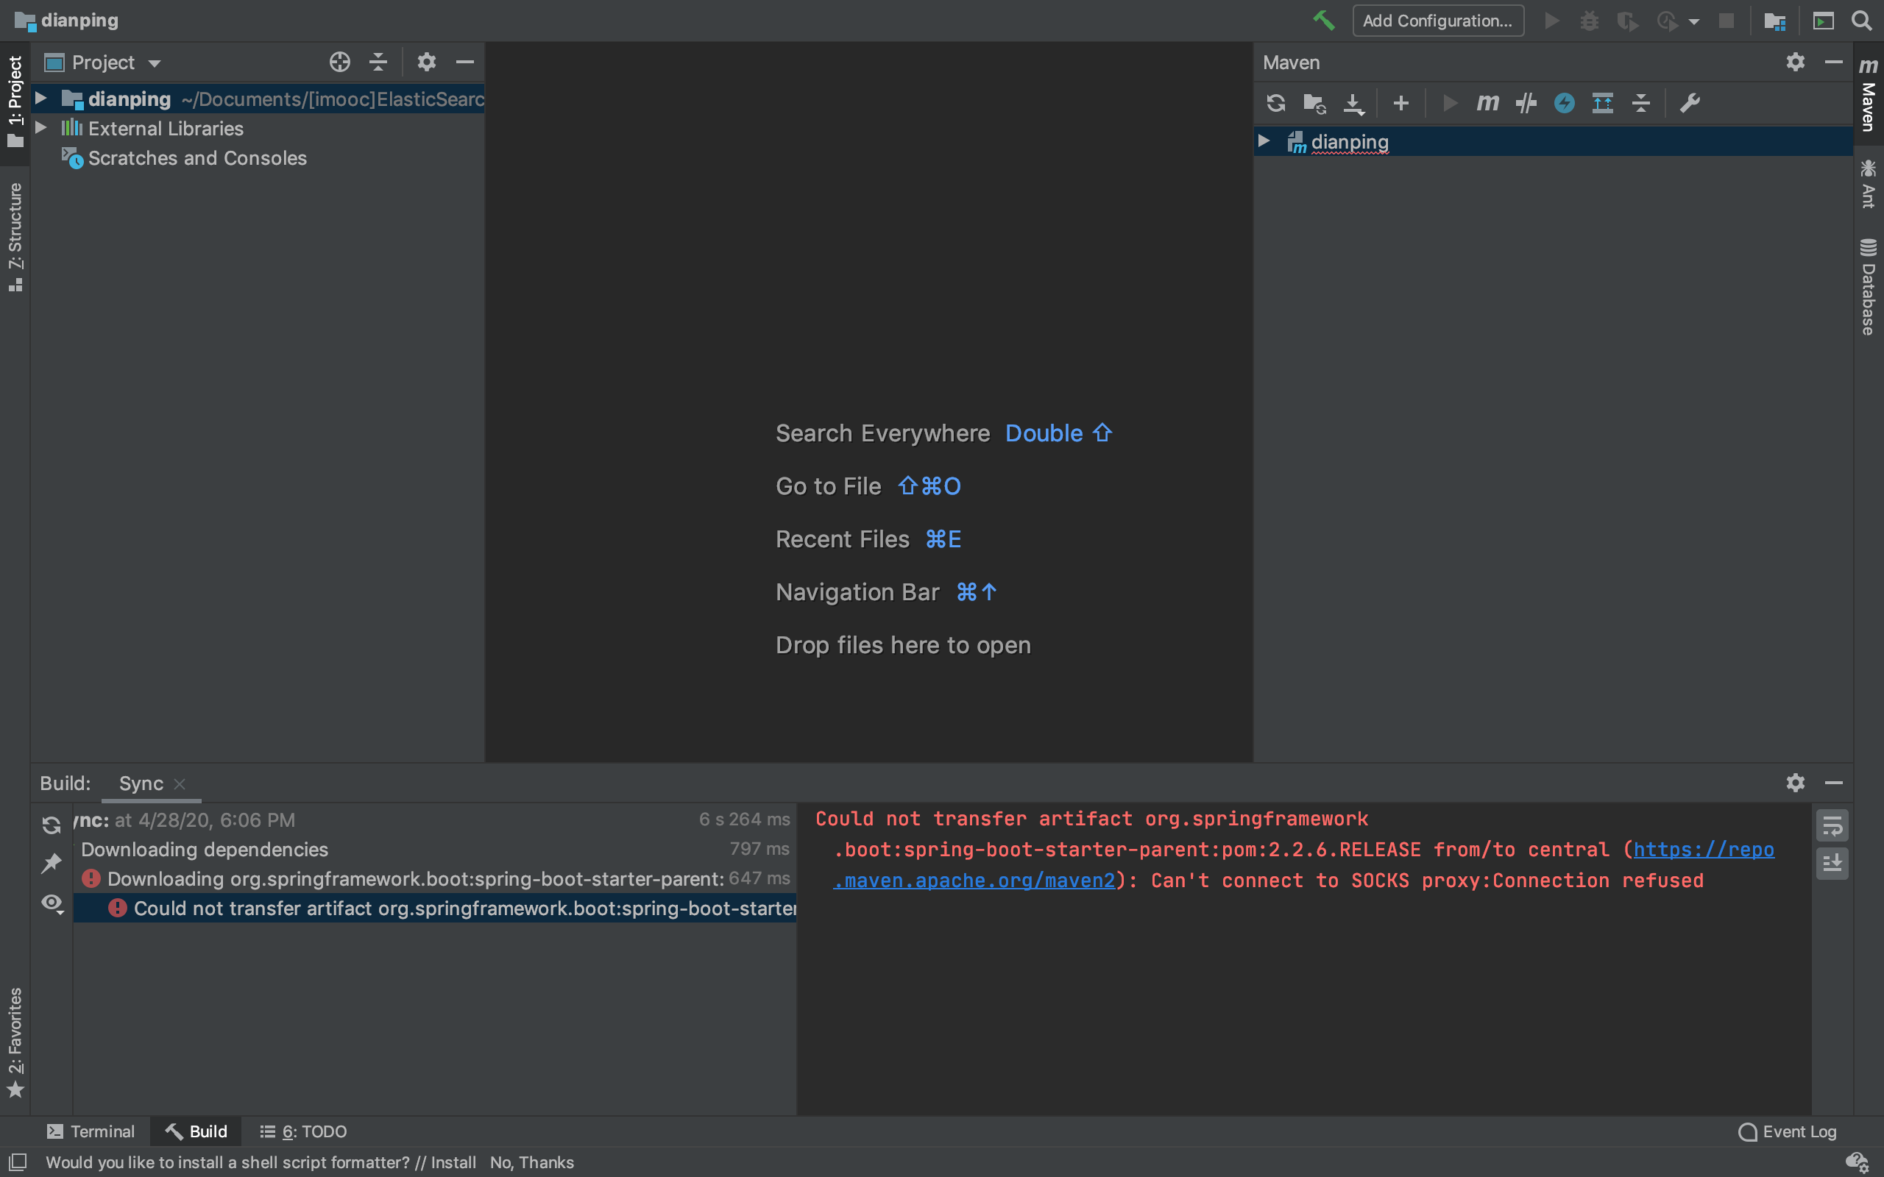This screenshot has width=1884, height=1177.
Task: Open the 6: TODO tool window
Action: 303,1131
